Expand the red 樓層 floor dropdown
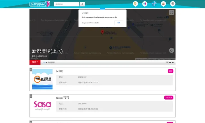The width and height of the screenshot is (205, 123). click(x=35, y=62)
